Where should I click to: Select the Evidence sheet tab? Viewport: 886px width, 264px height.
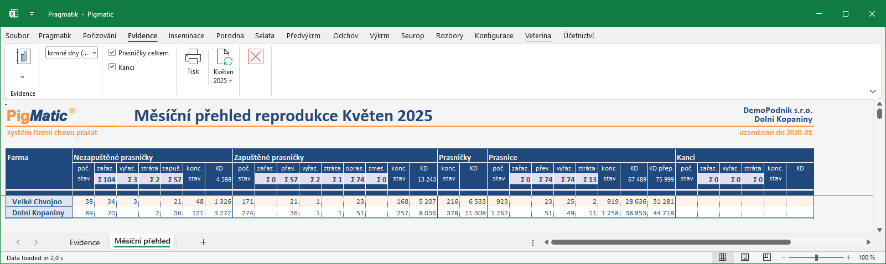pyautogui.click(x=85, y=242)
